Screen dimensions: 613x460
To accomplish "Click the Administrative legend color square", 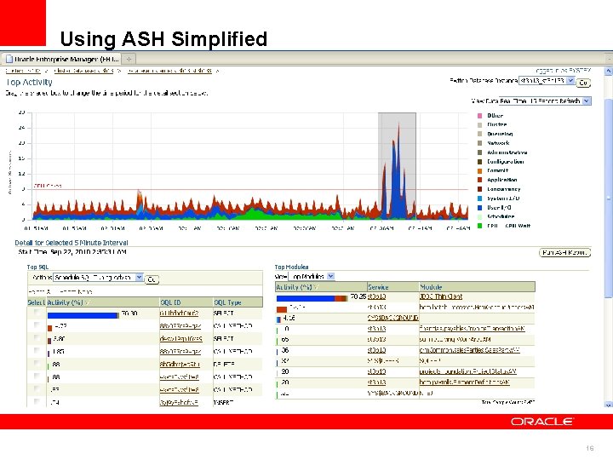I will pyautogui.click(x=479, y=152).
